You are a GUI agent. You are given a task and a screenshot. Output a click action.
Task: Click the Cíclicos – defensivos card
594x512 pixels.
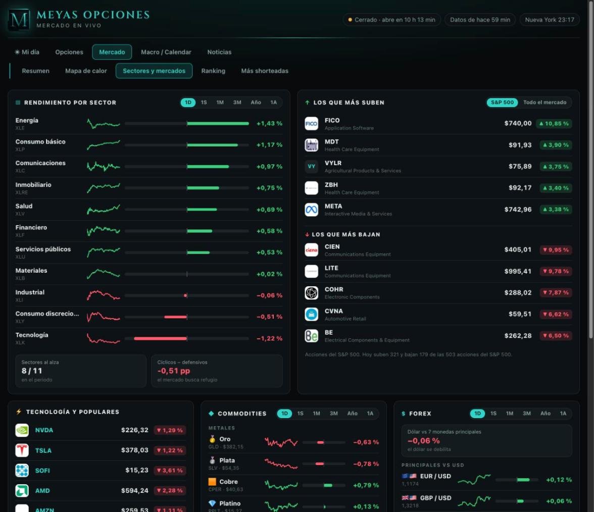[217, 371]
